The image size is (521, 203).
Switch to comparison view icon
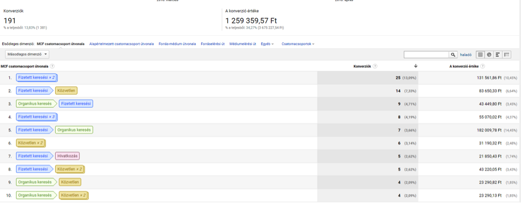507,54
